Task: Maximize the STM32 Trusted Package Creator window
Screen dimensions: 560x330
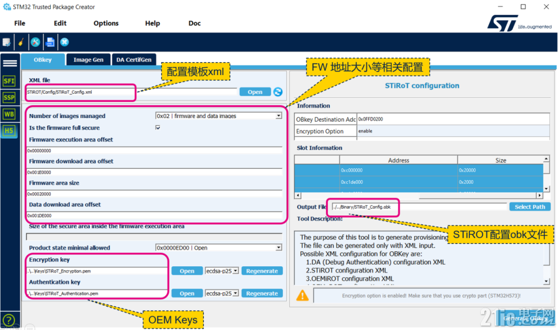Action: [523, 7]
